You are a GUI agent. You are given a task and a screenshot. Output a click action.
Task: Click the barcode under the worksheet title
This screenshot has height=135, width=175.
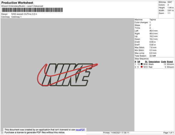(x=32, y=10)
